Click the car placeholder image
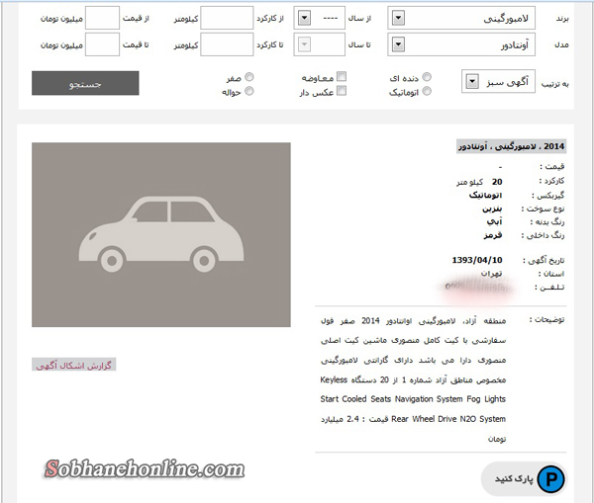The width and height of the screenshot is (594, 503). tap(161, 234)
